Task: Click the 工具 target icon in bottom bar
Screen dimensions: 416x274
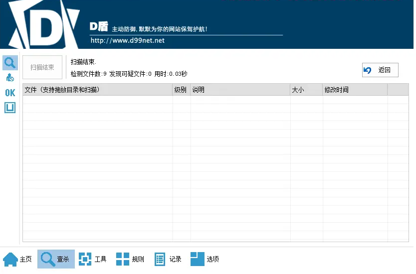Action: pos(85,259)
